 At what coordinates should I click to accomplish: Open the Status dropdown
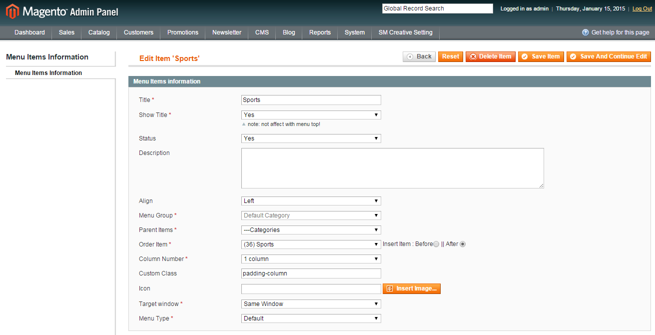[311, 138]
